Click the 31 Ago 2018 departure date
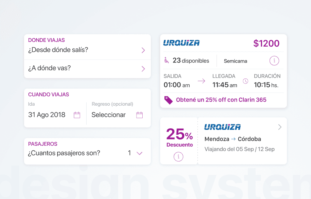The height and width of the screenshot is (199, 311). [x=47, y=115]
